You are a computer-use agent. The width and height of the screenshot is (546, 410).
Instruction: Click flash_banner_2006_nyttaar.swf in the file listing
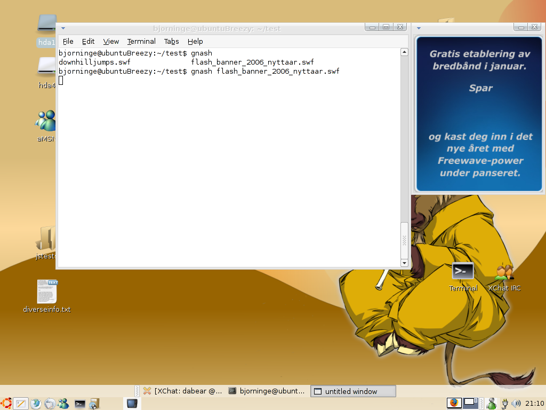(x=252, y=62)
